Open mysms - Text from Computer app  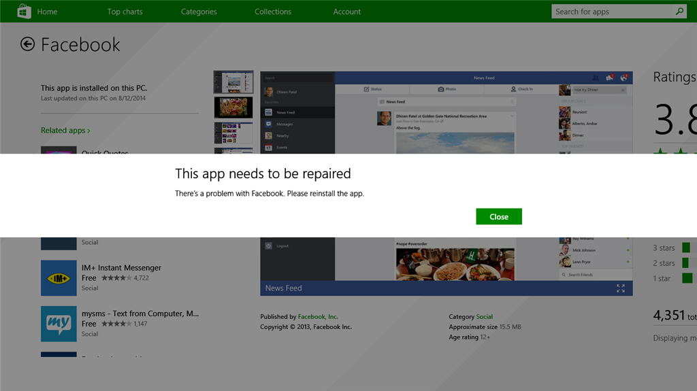pyautogui.click(x=140, y=313)
